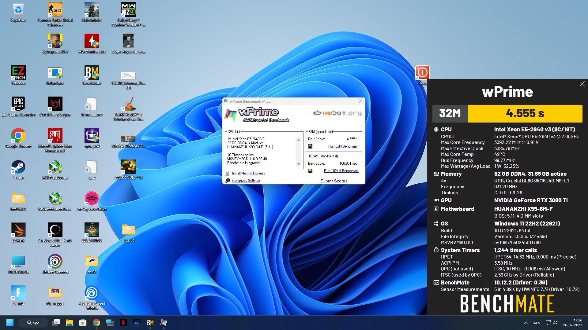Click the hwbot.org logo in wPrime
The image size is (588, 330).
pos(337,113)
